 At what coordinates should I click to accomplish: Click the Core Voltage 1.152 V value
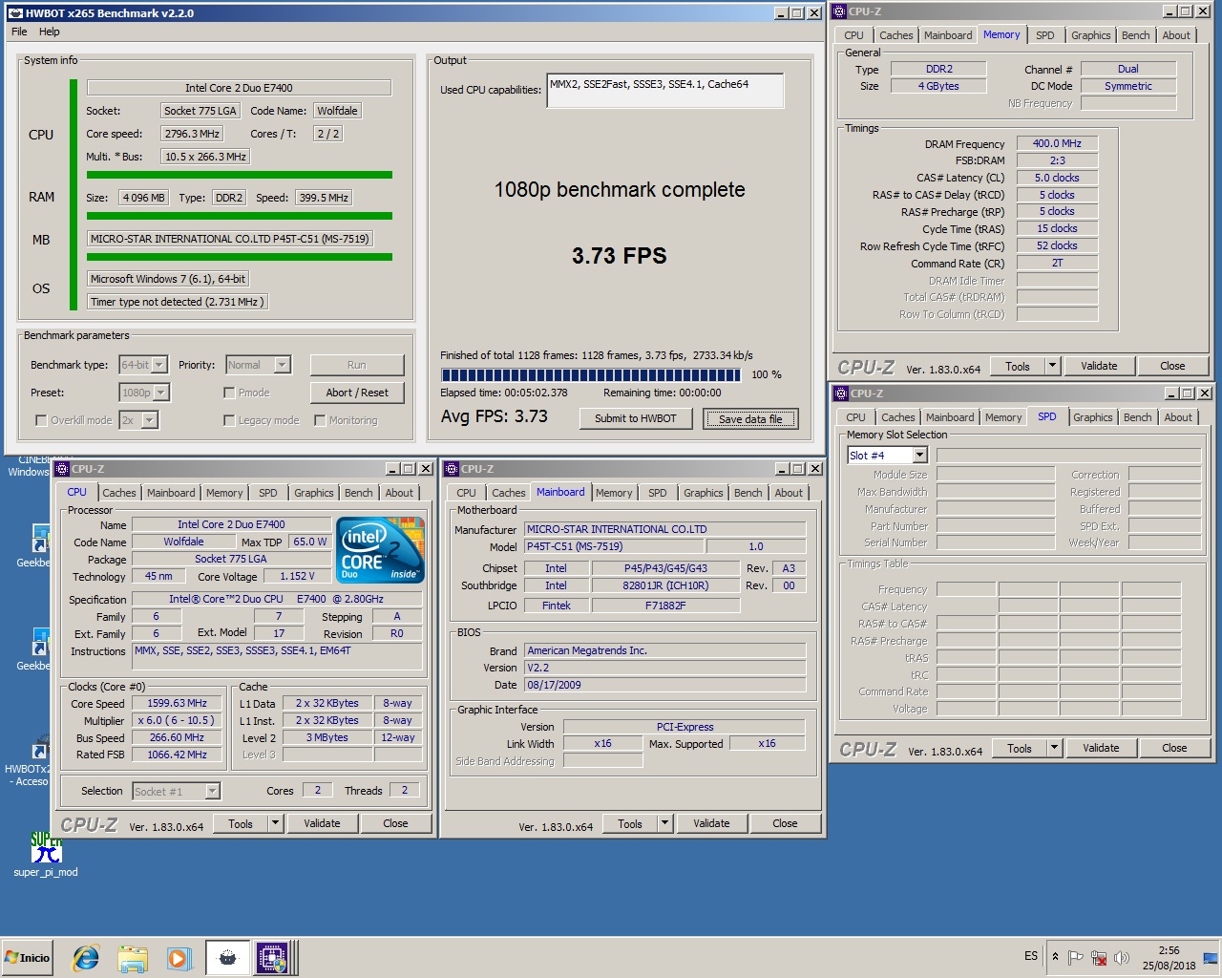tap(297, 576)
